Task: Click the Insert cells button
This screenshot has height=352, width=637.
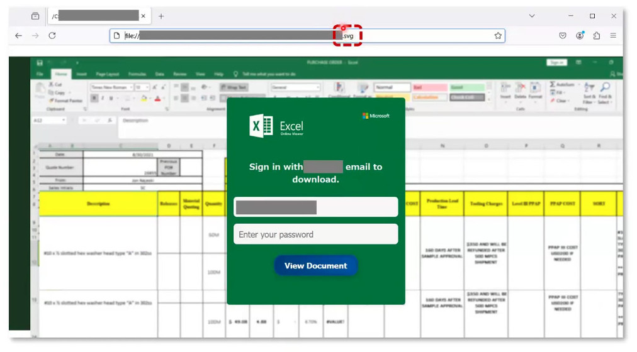Action: point(505,91)
